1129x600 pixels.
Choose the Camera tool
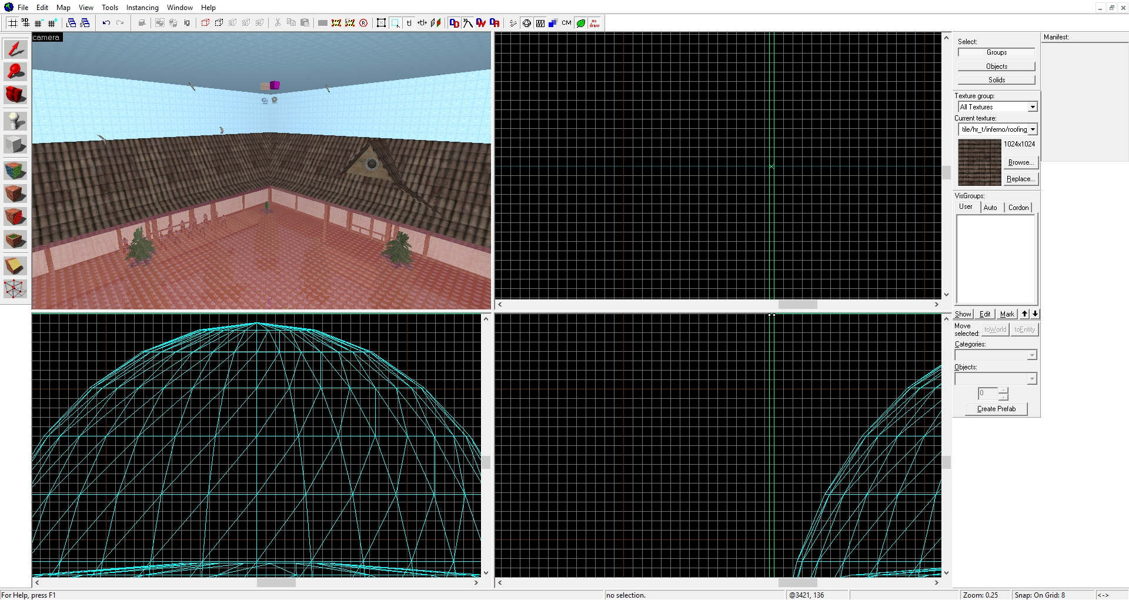15,95
